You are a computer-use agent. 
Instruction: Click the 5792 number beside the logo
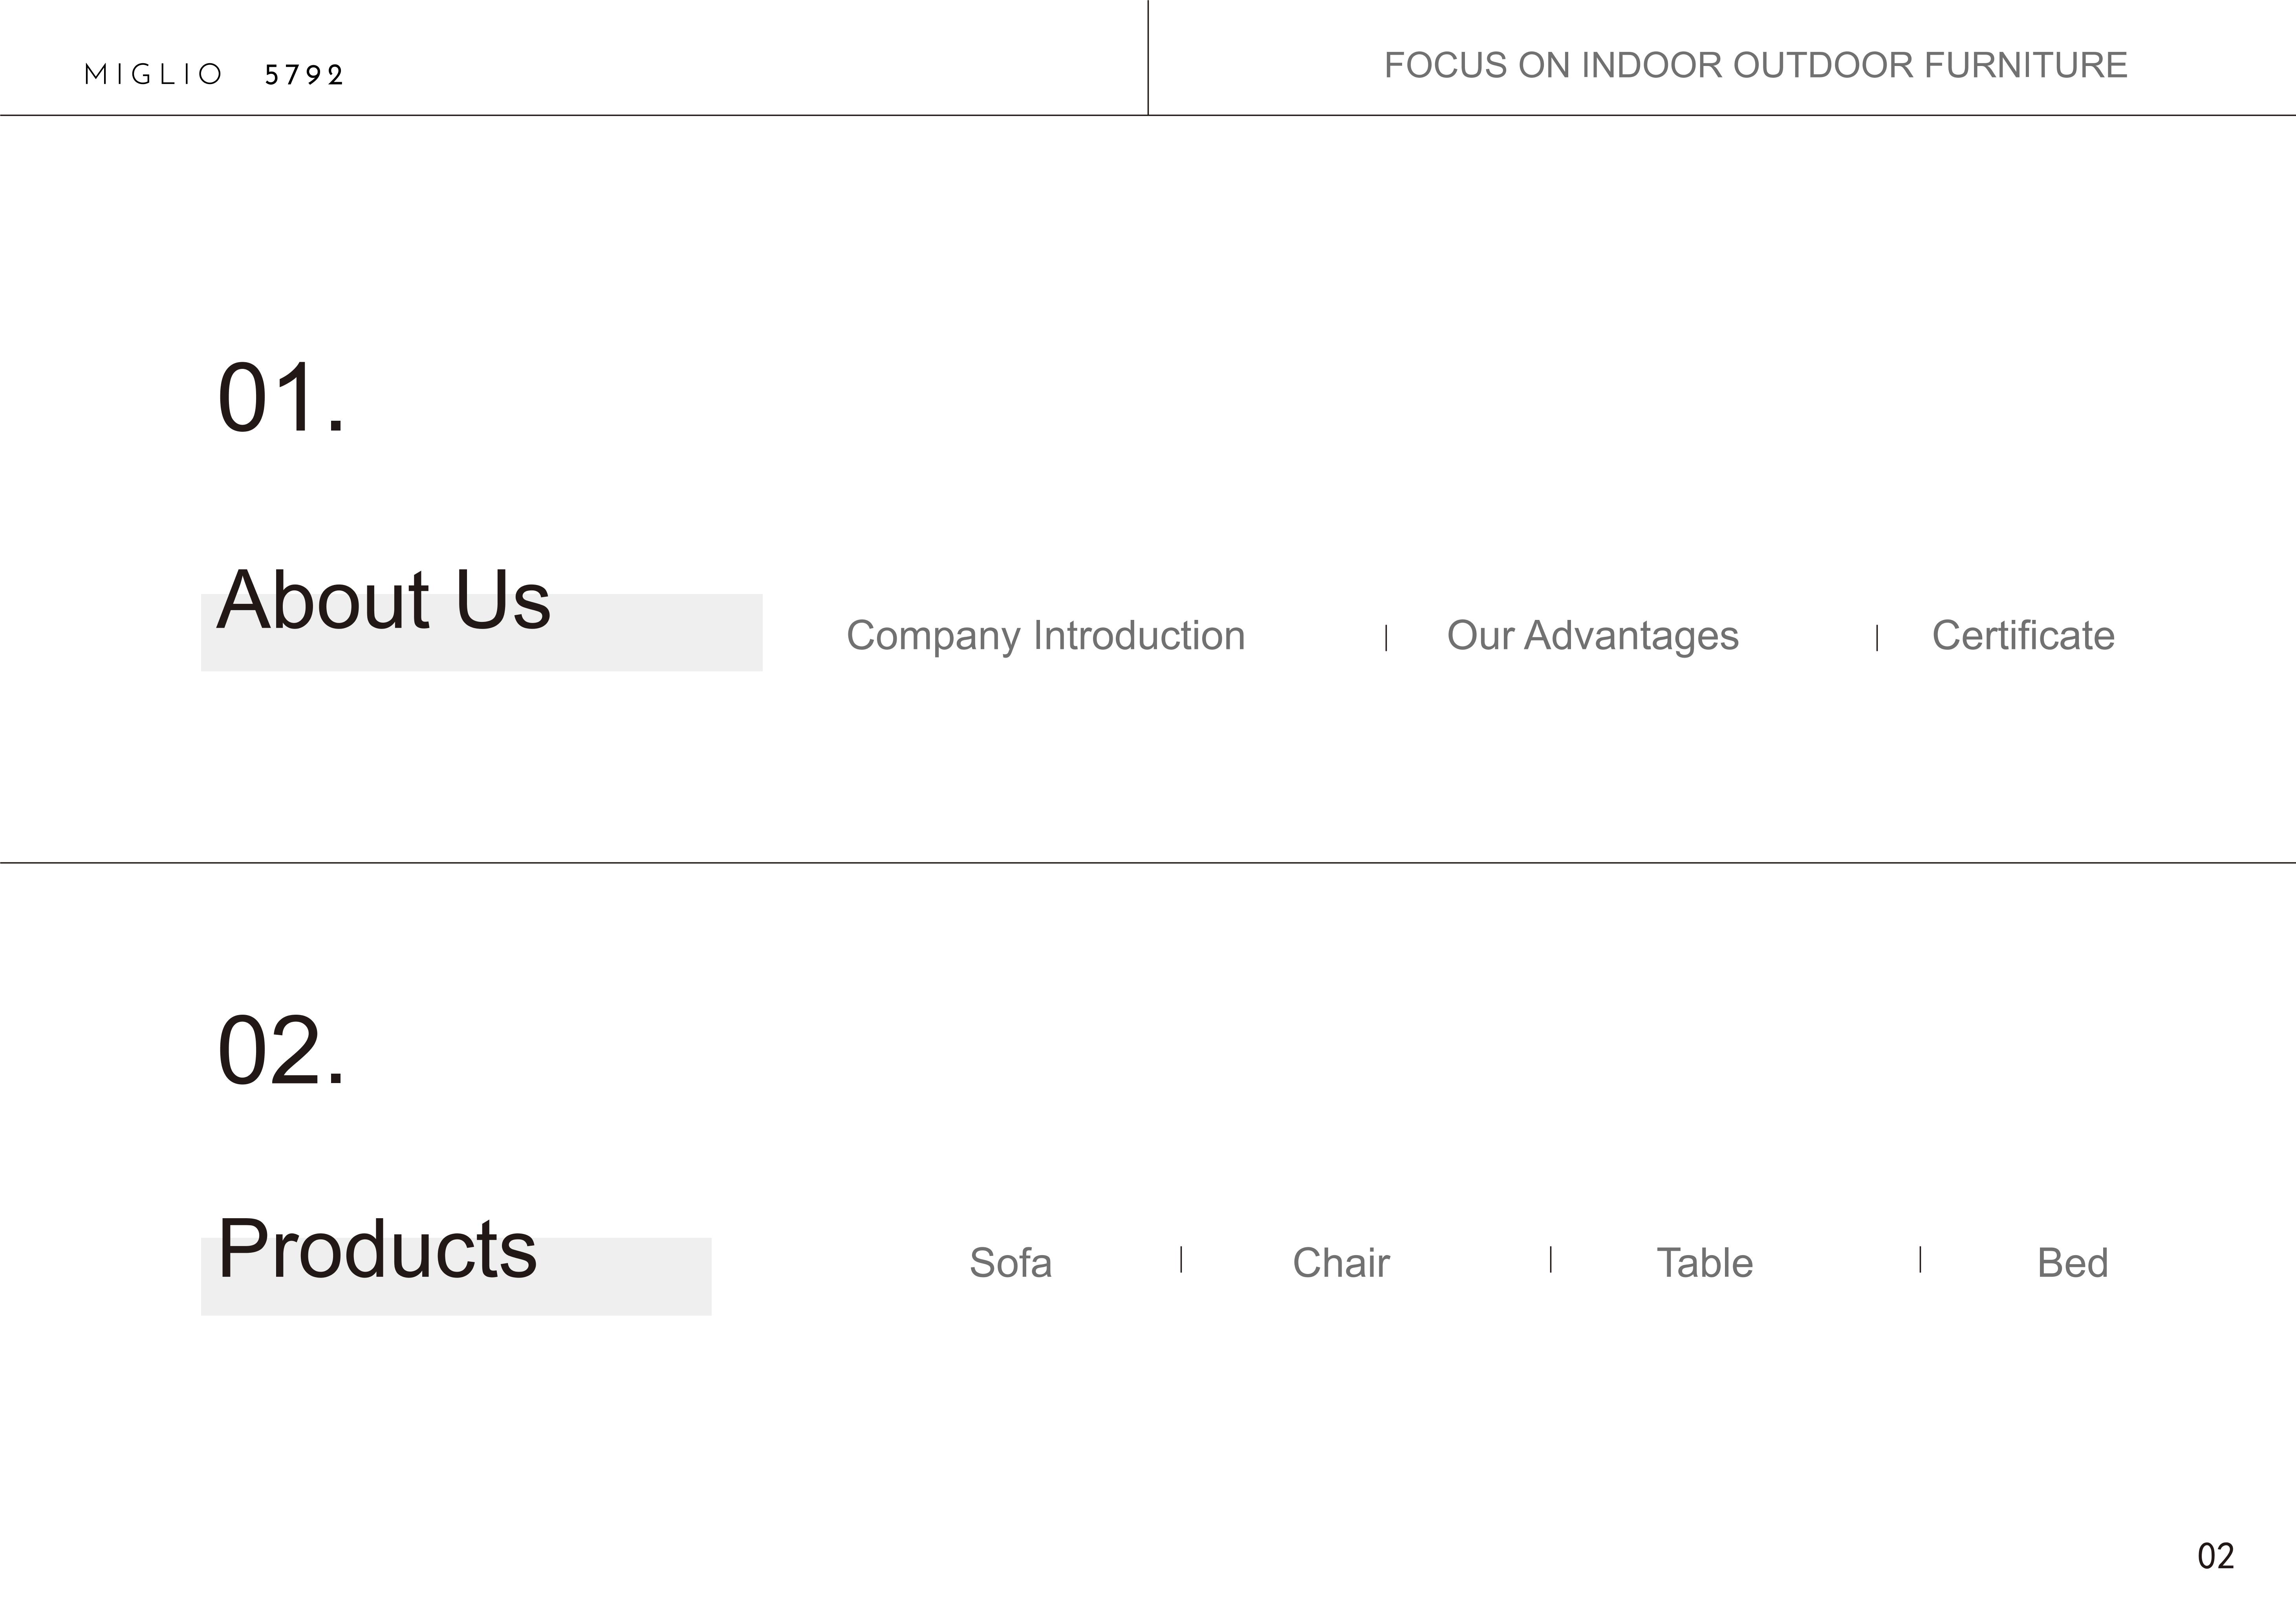tap(304, 75)
